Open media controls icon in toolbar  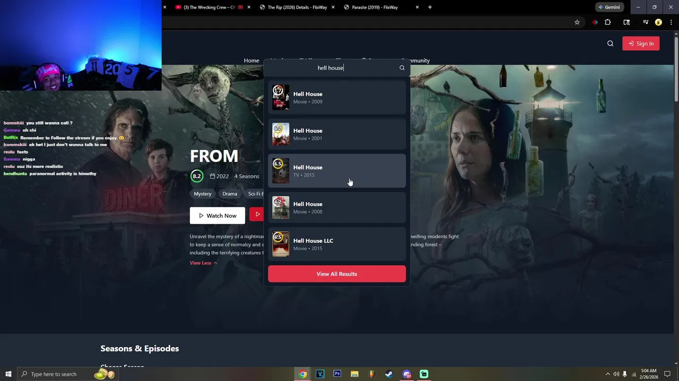click(646, 22)
